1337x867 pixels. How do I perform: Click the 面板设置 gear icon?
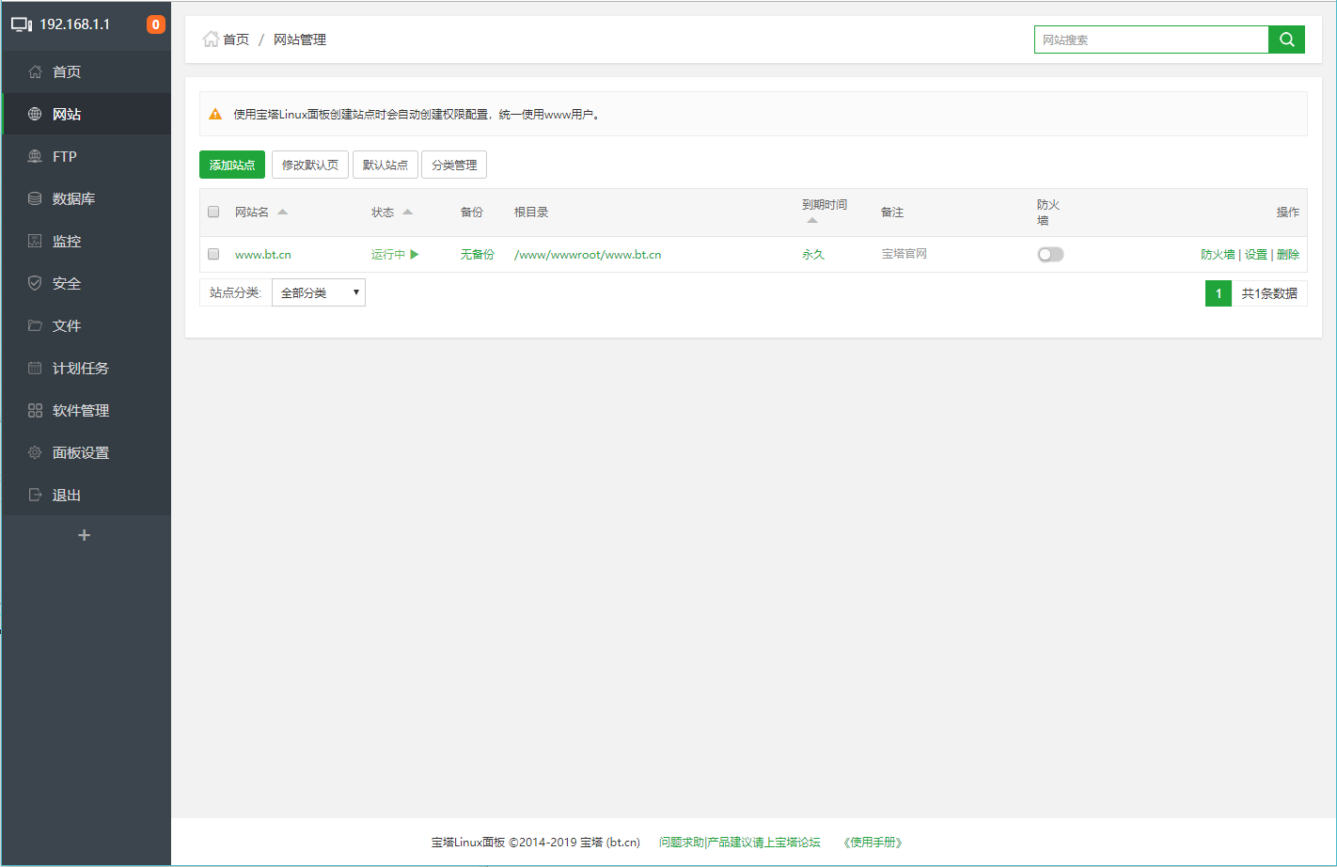(35, 452)
